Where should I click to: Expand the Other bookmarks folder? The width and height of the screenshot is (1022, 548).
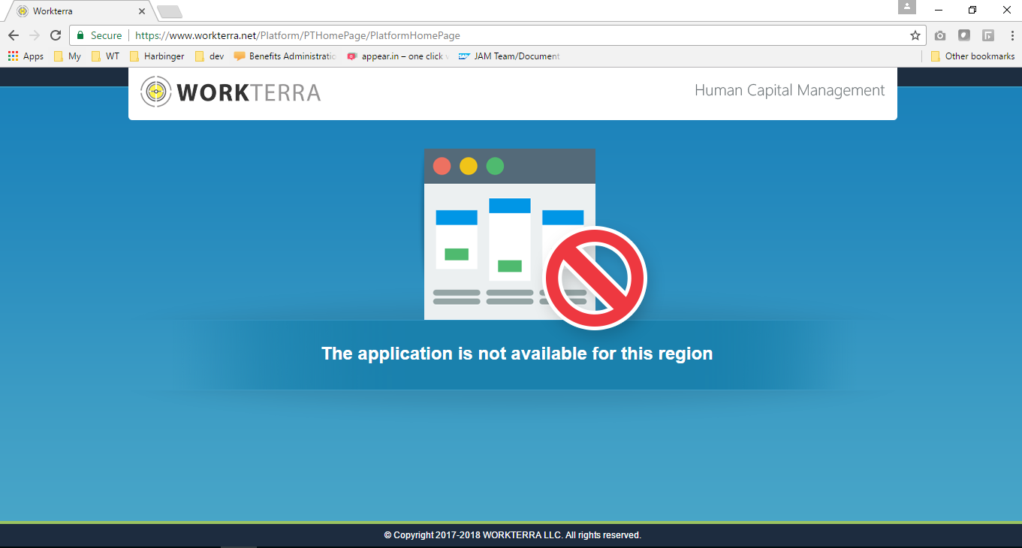(x=972, y=56)
